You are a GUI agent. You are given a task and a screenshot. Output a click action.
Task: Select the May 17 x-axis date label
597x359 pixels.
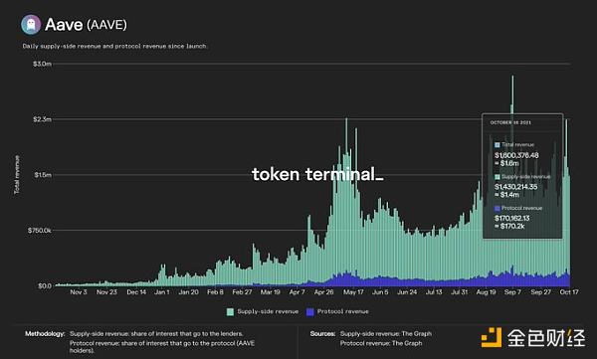click(353, 292)
